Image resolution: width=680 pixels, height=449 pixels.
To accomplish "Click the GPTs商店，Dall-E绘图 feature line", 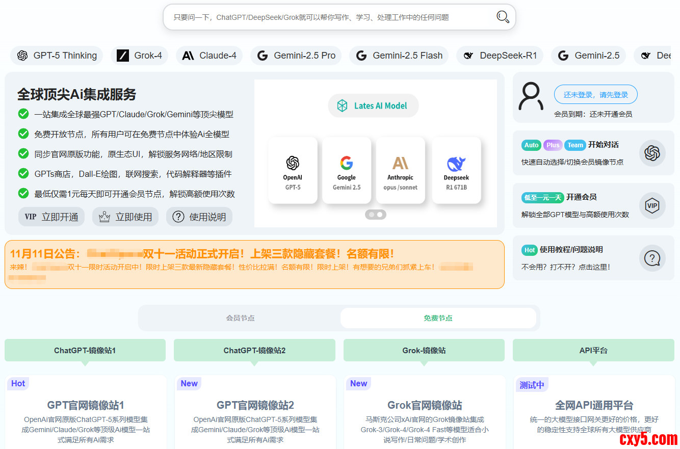I will click(x=133, y=174).
